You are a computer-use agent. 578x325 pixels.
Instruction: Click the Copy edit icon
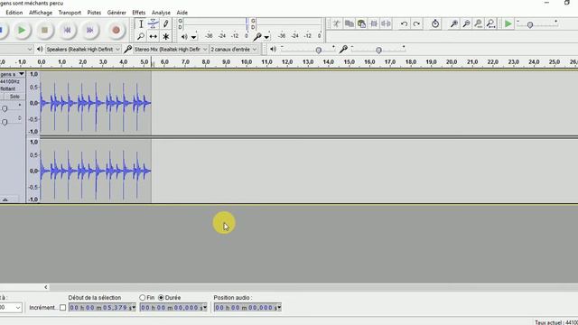click(350, 24)
